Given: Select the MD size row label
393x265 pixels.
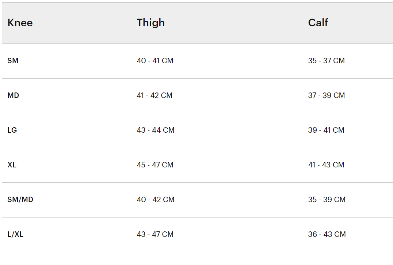Looking at the screenshot, I should click(13, 95).
